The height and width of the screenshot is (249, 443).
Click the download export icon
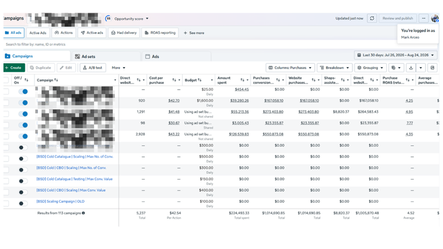tap(410, 68)
